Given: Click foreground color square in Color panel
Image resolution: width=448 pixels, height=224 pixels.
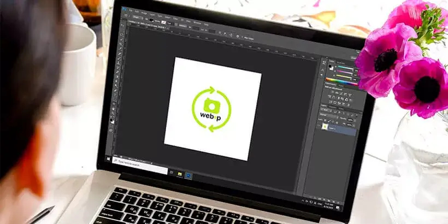Looking at the screenshot, I should (330, 66).
